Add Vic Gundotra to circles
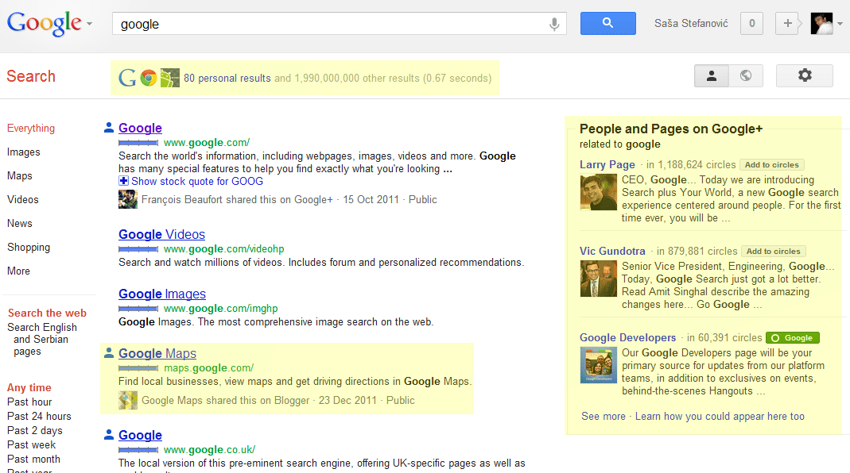The image size is (850, 473). click(x=773, y=251)
